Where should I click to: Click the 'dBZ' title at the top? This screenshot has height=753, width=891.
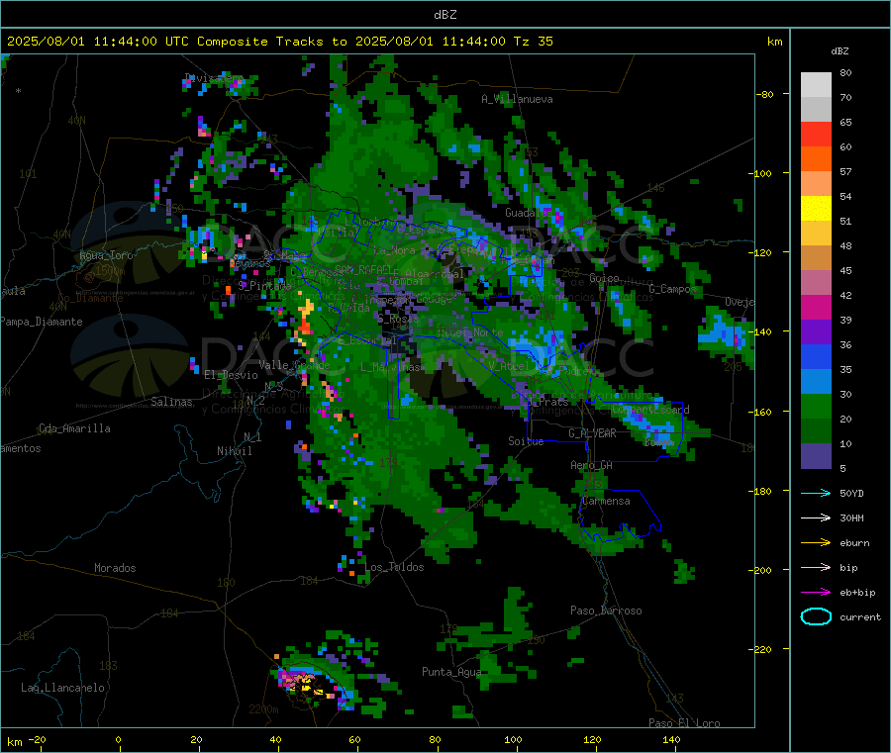tap(445, 15)
